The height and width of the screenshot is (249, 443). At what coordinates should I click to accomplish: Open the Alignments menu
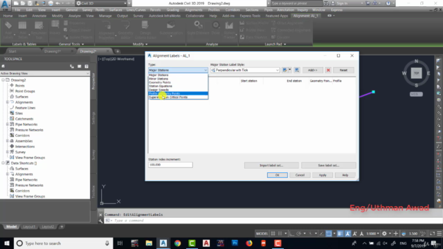tap(194, 10)
